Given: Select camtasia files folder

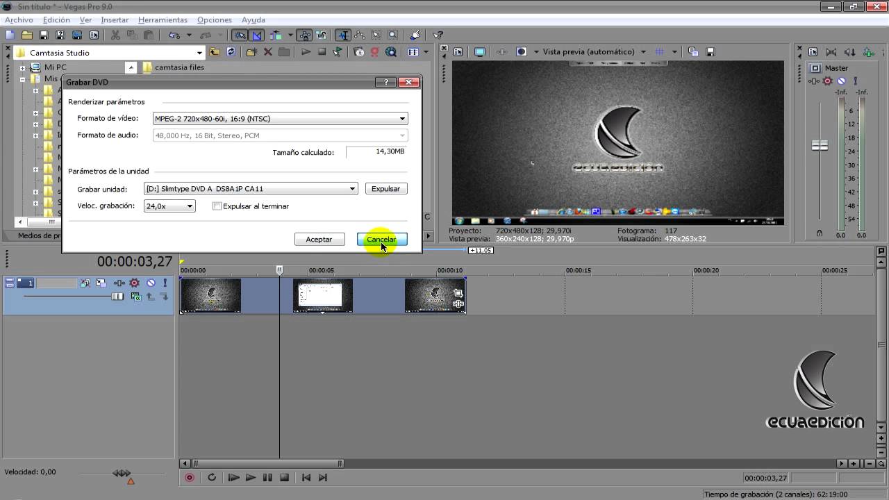Looking at the screenshot, I should 173,67.
